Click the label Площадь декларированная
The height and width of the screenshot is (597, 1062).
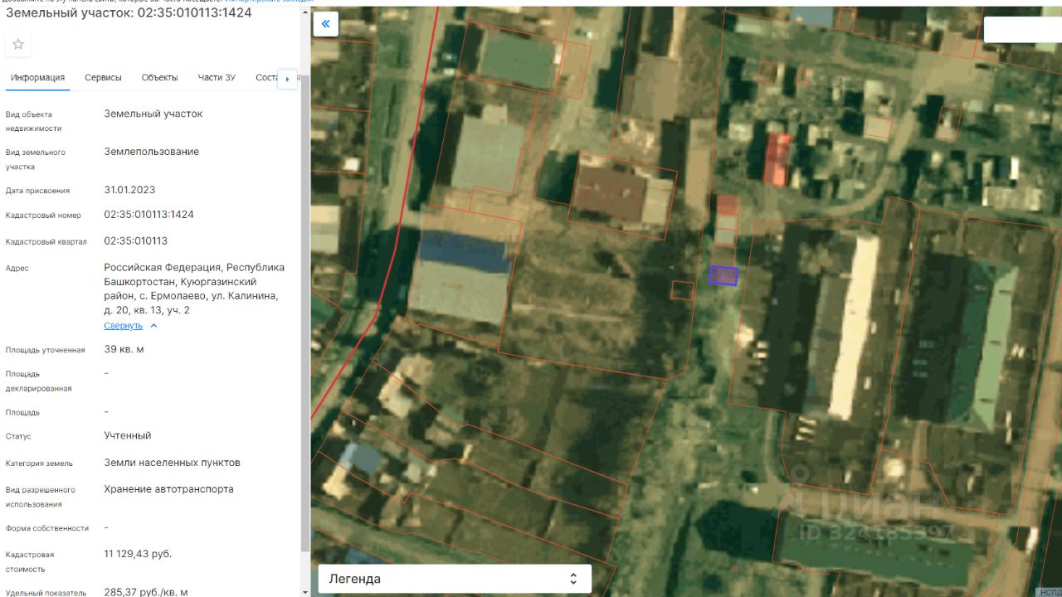coord(38,381)
